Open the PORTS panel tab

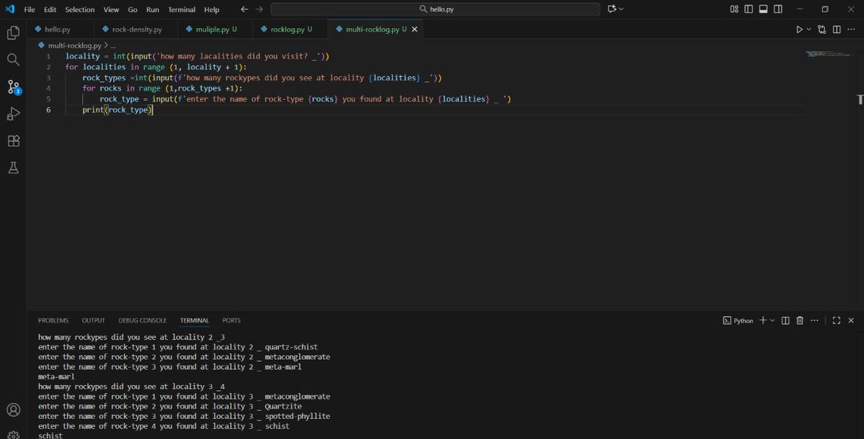pyautogui.click(x=231, y=320)
